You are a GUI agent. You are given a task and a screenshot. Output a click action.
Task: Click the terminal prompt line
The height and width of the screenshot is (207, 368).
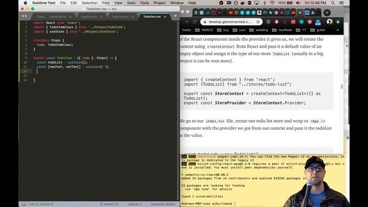tap(208, 204)
